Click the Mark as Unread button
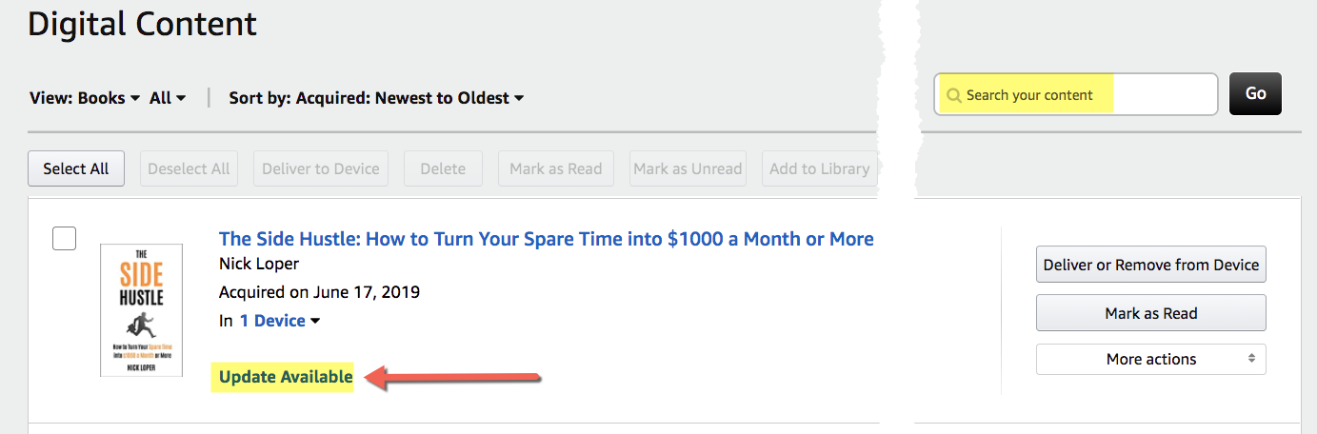This screenshot has height=434, width=1317. (x=688, y=168)
